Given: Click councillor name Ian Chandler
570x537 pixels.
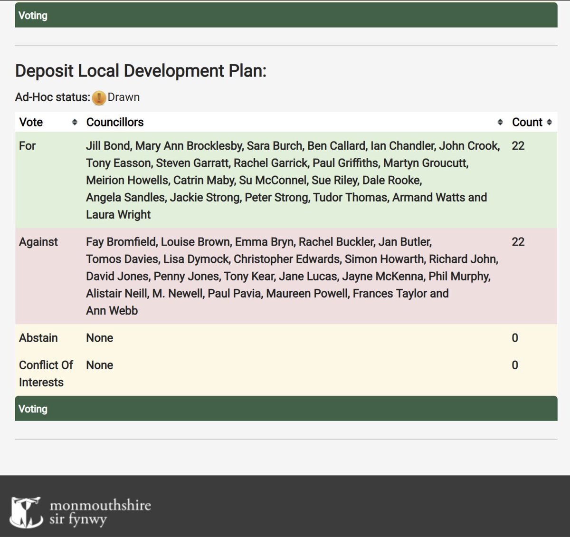Looking at the screenshot, I should (401, 146).
